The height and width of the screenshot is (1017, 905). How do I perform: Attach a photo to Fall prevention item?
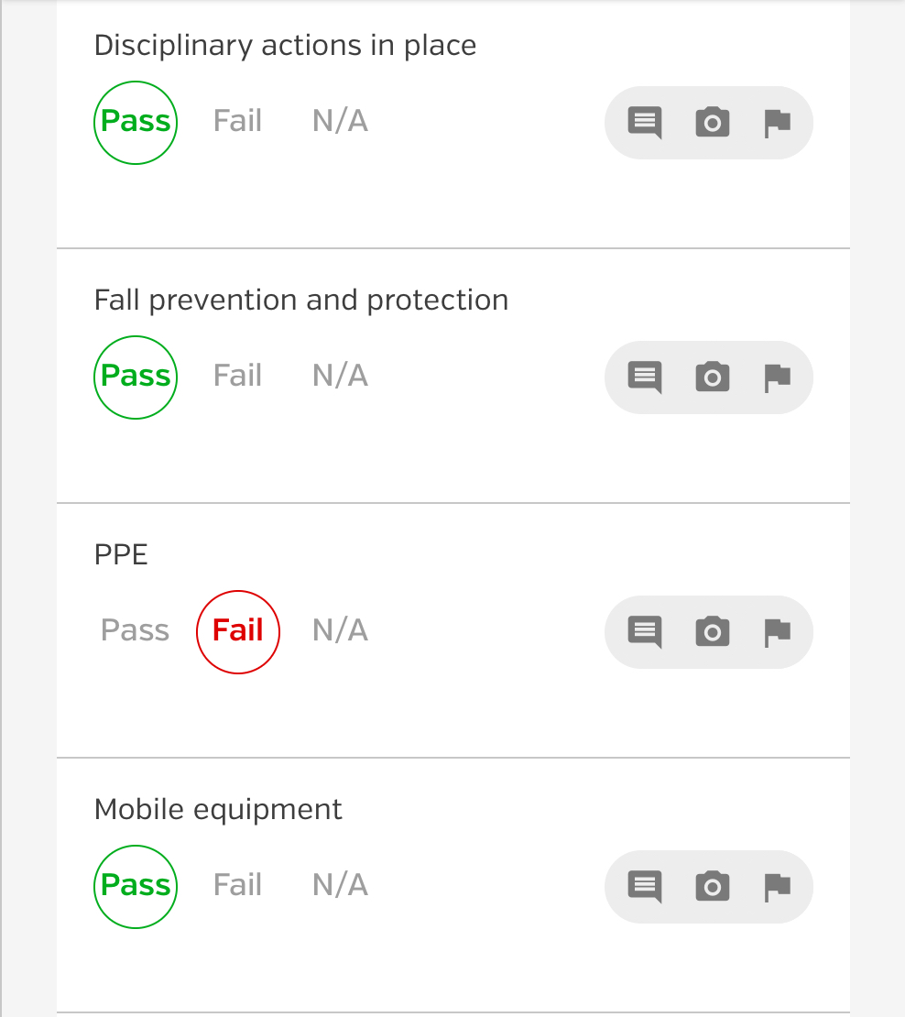713,377
